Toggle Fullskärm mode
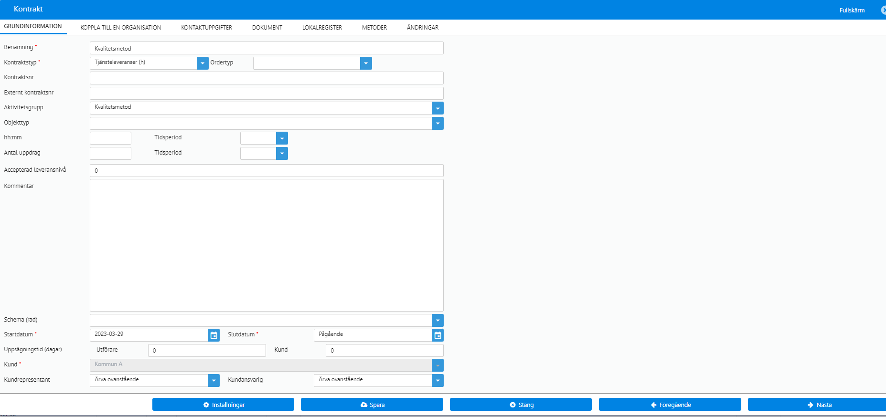Viewport: 886px width, 417px height. pos(852,10)
